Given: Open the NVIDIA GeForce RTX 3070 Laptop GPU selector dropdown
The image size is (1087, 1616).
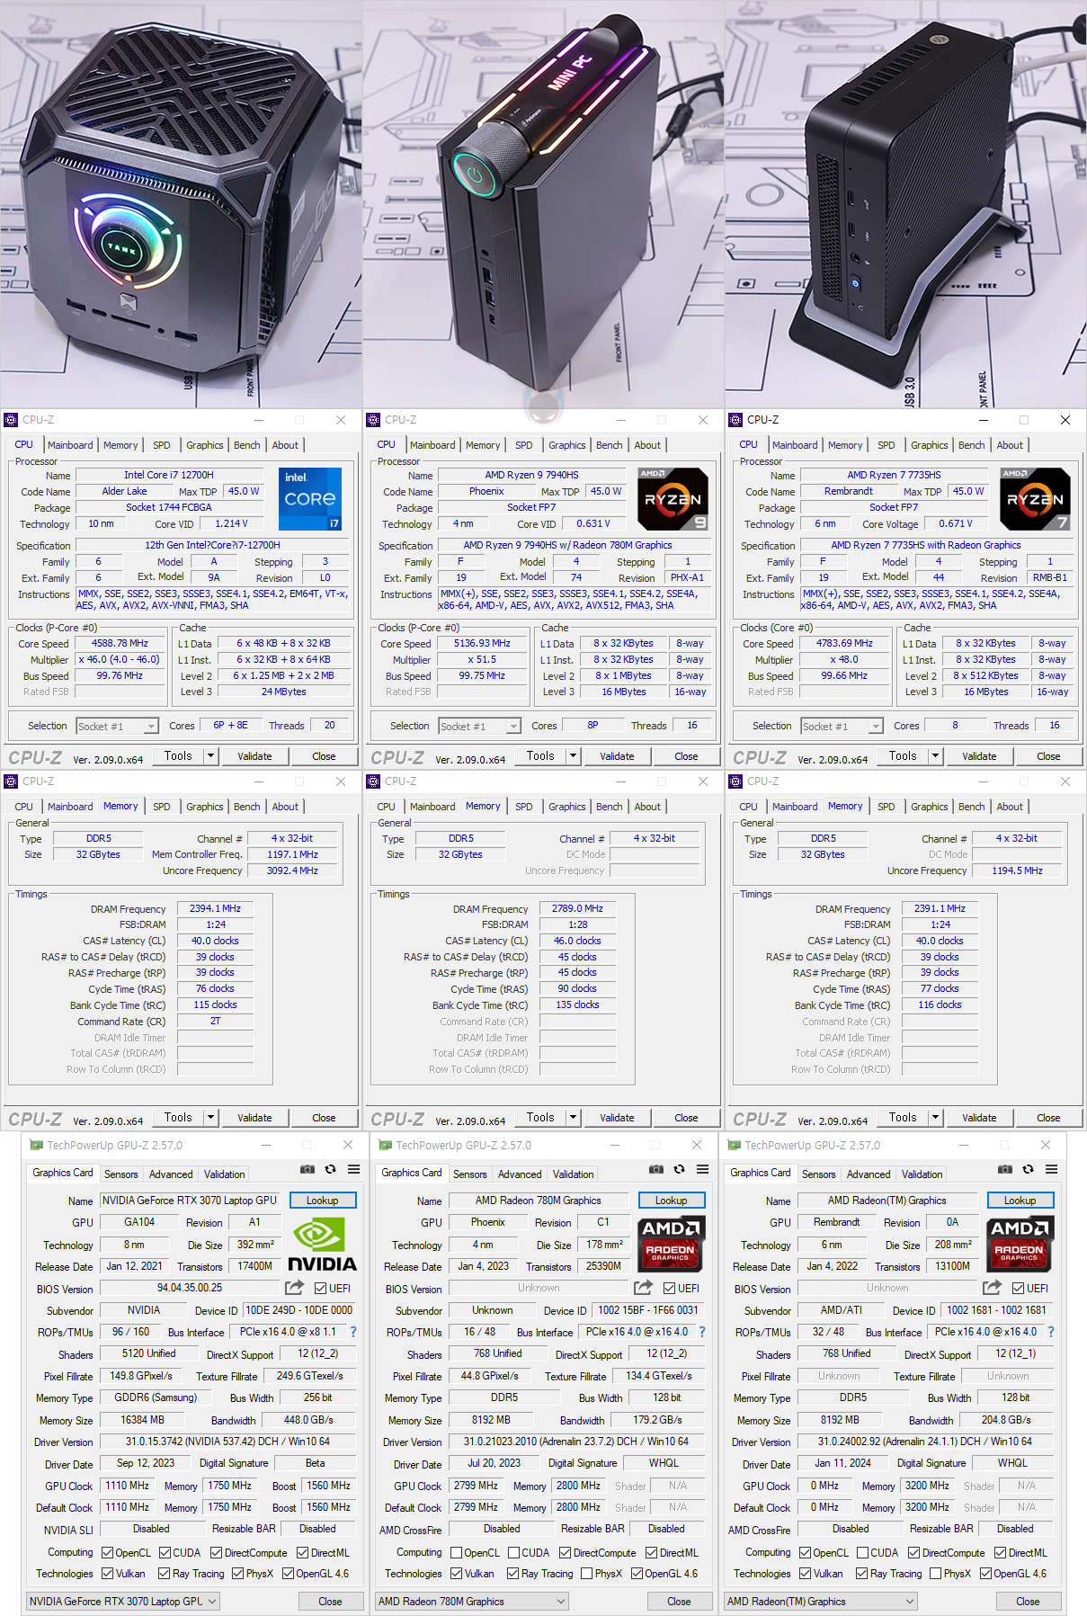Looking at the screenshot, I should [x=123, y=1602].
